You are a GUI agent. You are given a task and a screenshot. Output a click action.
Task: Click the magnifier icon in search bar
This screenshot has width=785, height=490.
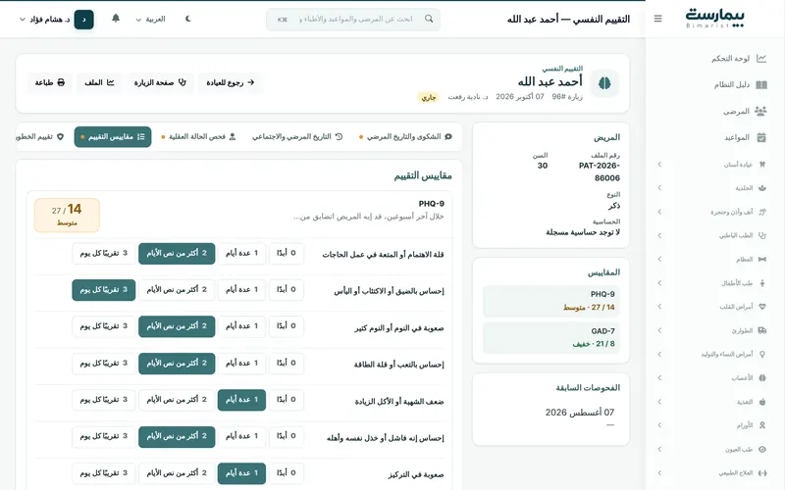click(429, 19)
